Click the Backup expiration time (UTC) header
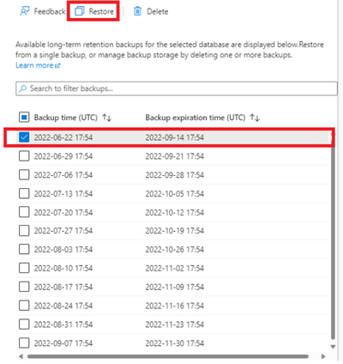This screenshot has height=364, width=343. coord(196,118)
